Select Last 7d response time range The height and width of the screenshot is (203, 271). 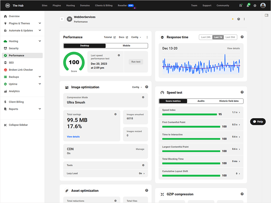click(218, 37)
